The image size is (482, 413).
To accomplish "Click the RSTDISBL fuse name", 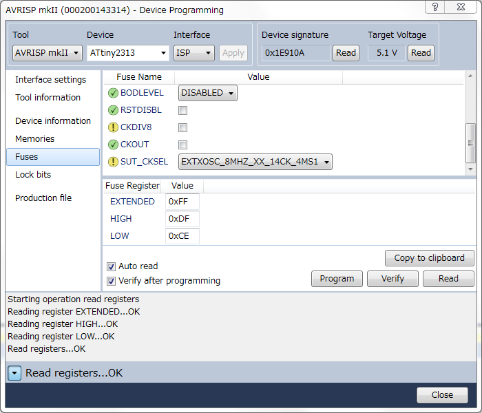I will coord(141,110).
